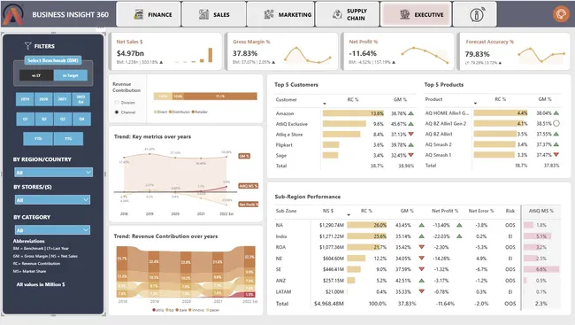
Task: Expand the By Category dropdown
Action: pos(52,230)
